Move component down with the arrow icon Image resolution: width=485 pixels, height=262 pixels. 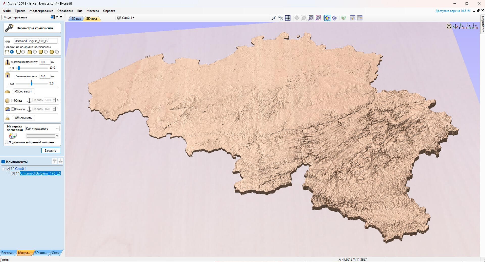(60, 161)
